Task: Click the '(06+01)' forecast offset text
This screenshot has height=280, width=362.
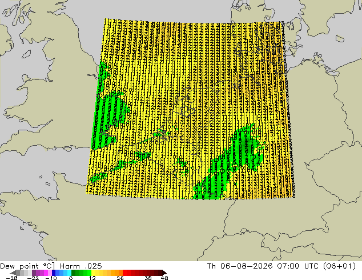Action: (x=339, y=266)
